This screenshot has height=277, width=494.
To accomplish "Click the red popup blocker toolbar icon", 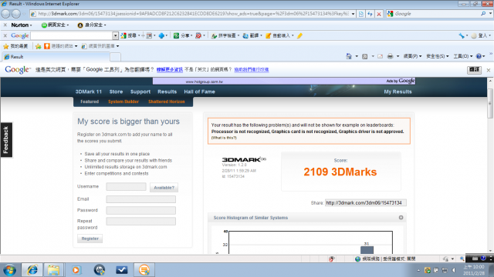I will [198, 35].
